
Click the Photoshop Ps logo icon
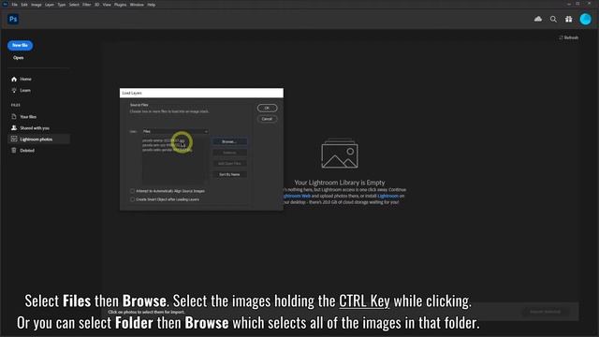(13, 19)
